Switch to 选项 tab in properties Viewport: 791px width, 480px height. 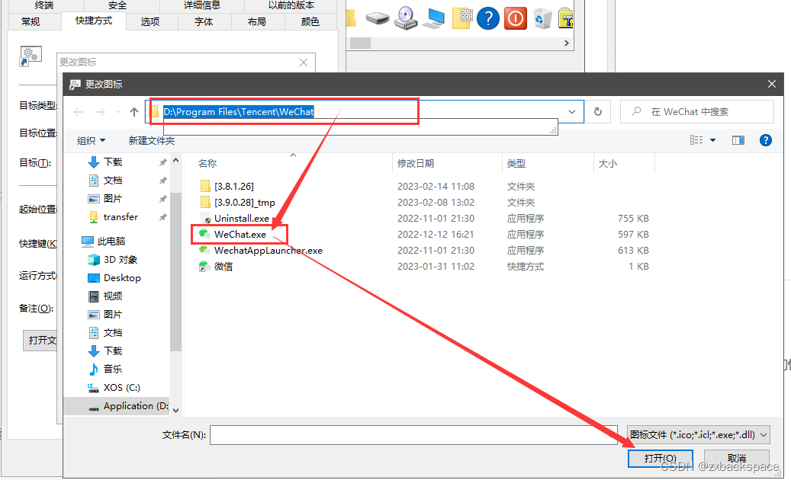(150, 21)
